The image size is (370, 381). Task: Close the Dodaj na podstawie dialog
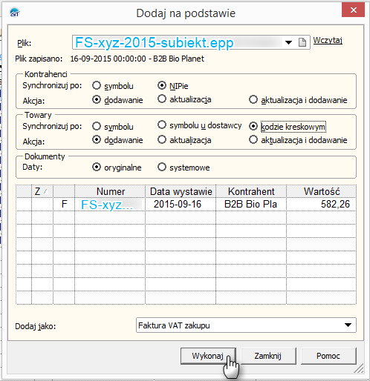[353, 10]
